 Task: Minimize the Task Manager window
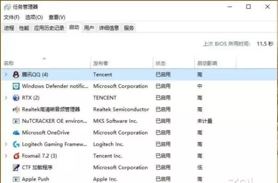coord(230,7)
